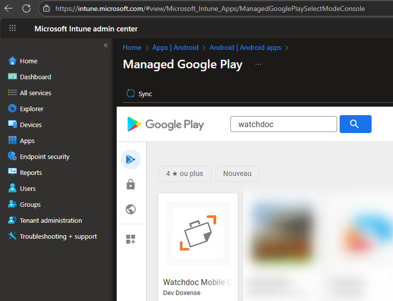Navigate to 'Apps | Android' breadcrumb
Viewport: 393px width, 301px height.
[175, 47]
